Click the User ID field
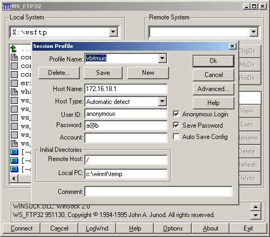 coord(126,114)
